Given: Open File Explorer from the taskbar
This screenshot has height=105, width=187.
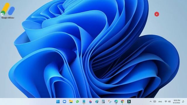Looking at the screenshot, I should (x=71, y=101).
